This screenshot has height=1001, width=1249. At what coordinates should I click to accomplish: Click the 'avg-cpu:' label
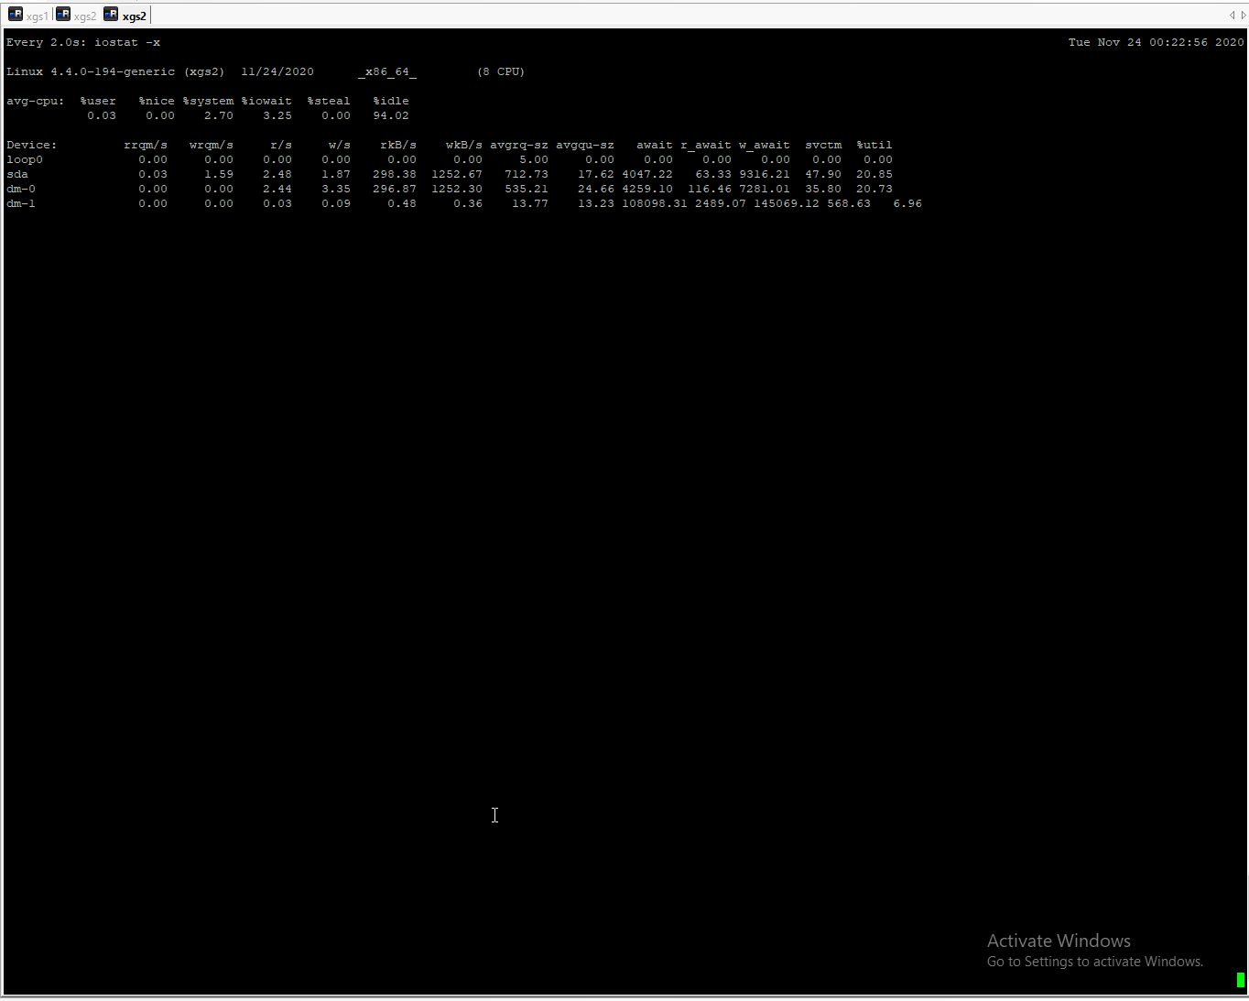[36, 101]
